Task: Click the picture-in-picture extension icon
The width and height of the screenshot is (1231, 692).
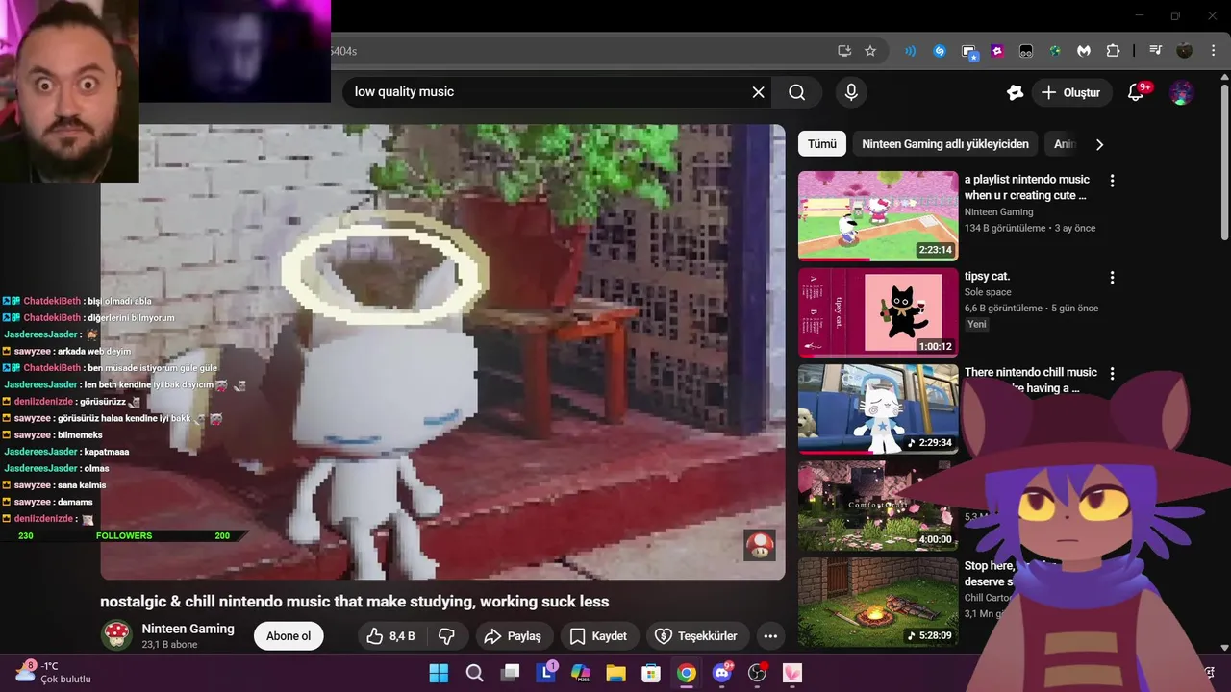Action: (x=969, y=52)
